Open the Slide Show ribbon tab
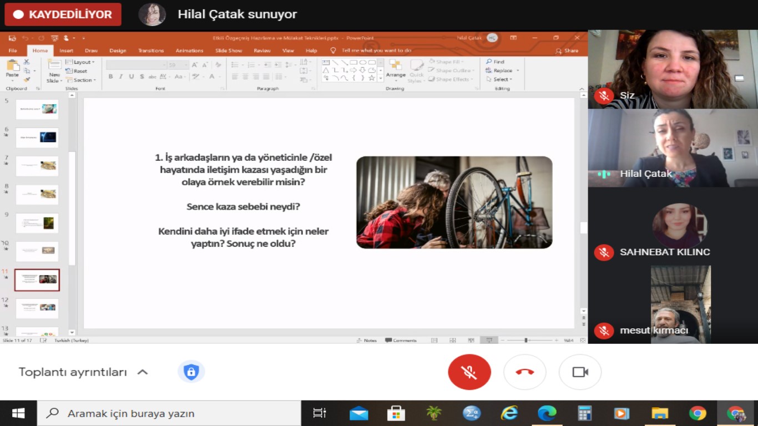The width and height of the screenshot is (758, 426). tap(229, 50)
